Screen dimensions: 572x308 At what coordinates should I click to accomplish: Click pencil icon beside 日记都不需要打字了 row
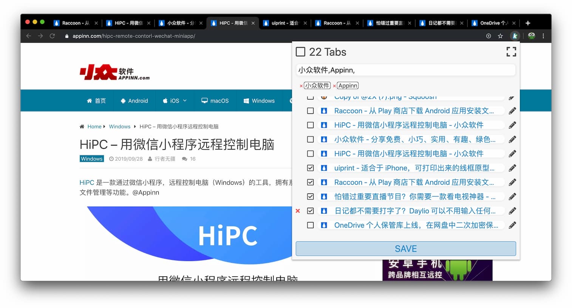(512, 211)
